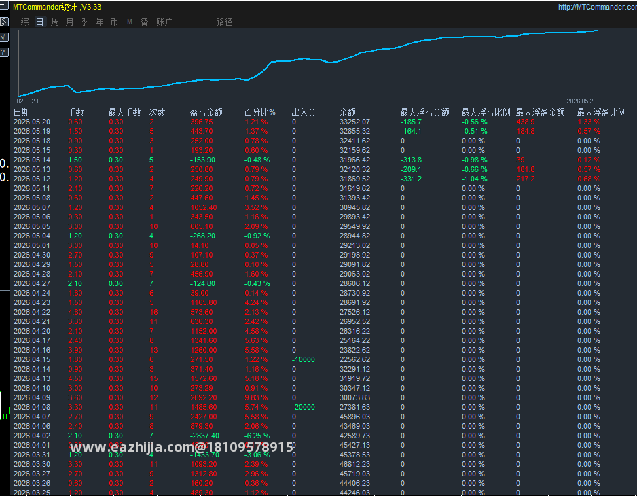Click chart start date label 2026.02.10
This screenshot has height=496, width=637.
pos(29,101)
